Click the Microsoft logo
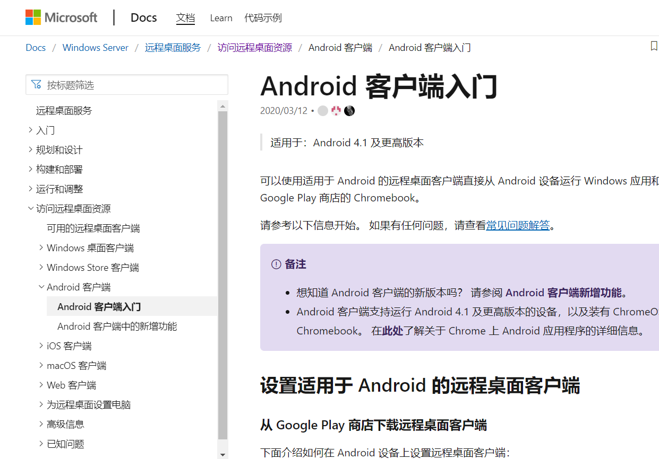The width and height of the screenshot is (659, 459). point(62,17)
